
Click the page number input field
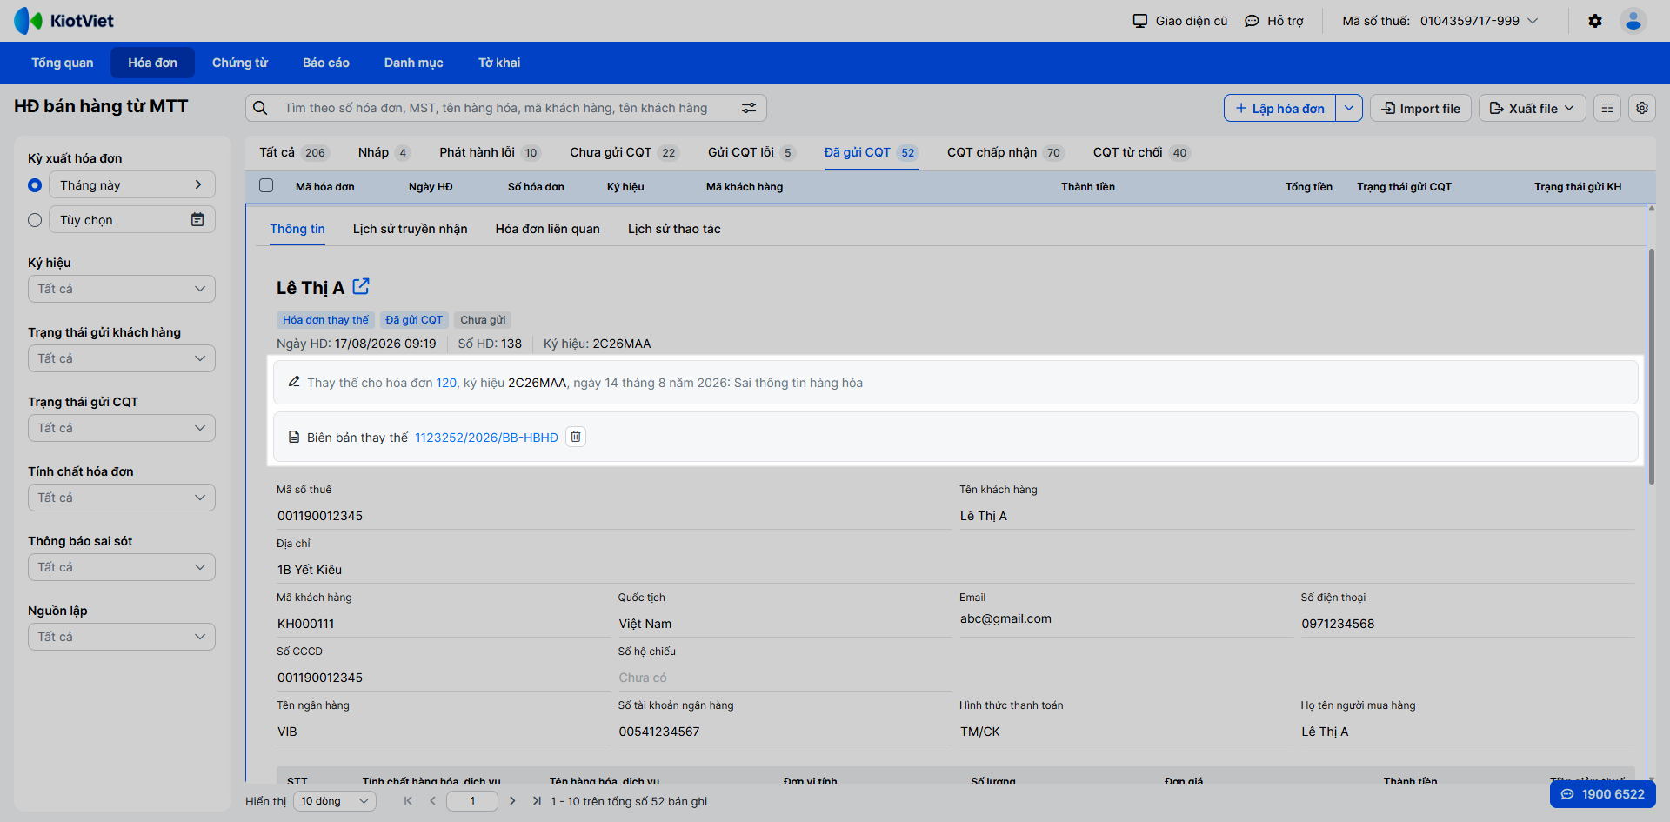472,801
